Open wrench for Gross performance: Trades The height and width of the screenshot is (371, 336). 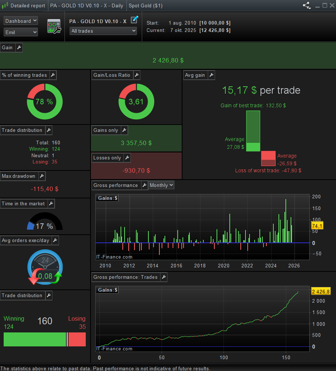pos(163,277)
